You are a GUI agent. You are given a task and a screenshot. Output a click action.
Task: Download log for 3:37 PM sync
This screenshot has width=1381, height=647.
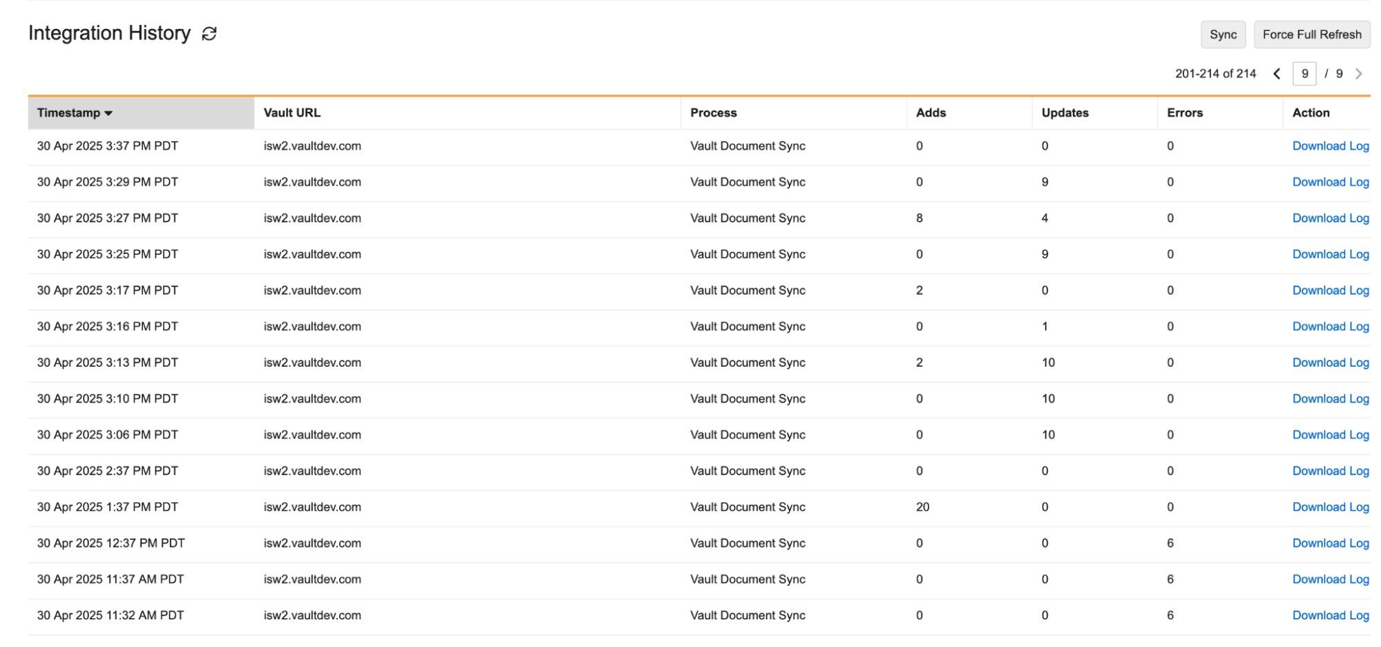click(x=1330, y=146)
